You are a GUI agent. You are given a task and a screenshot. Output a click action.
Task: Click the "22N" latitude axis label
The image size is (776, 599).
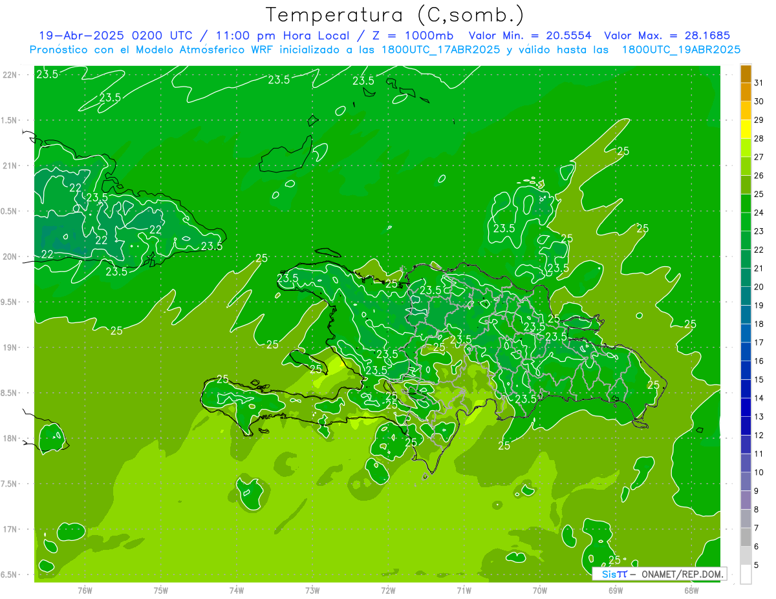point(9,75)
